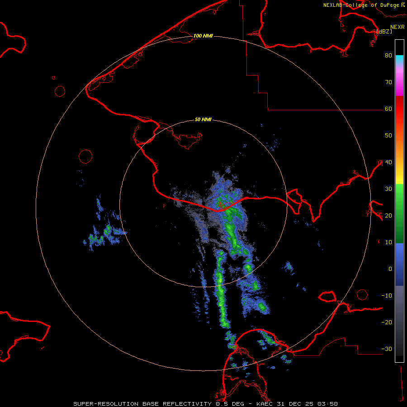This screenshot has height=407, width=407.
Task: Click the 50 value on the dBZ scale
Action: pos(388,136)
